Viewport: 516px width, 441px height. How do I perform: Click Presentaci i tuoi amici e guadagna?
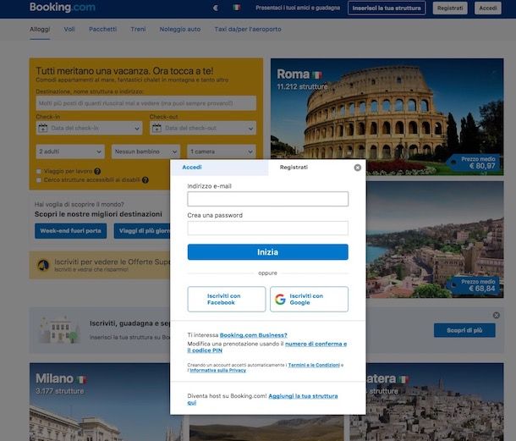click(298, 8)
